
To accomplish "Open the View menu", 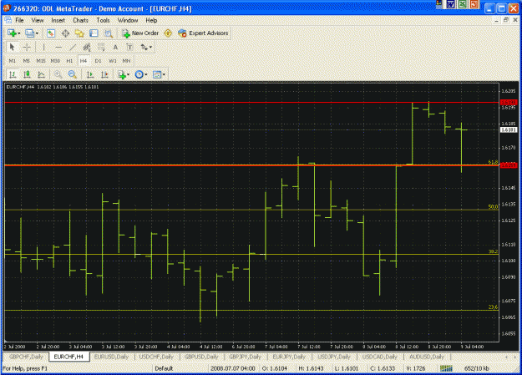I will coord(38,20).
